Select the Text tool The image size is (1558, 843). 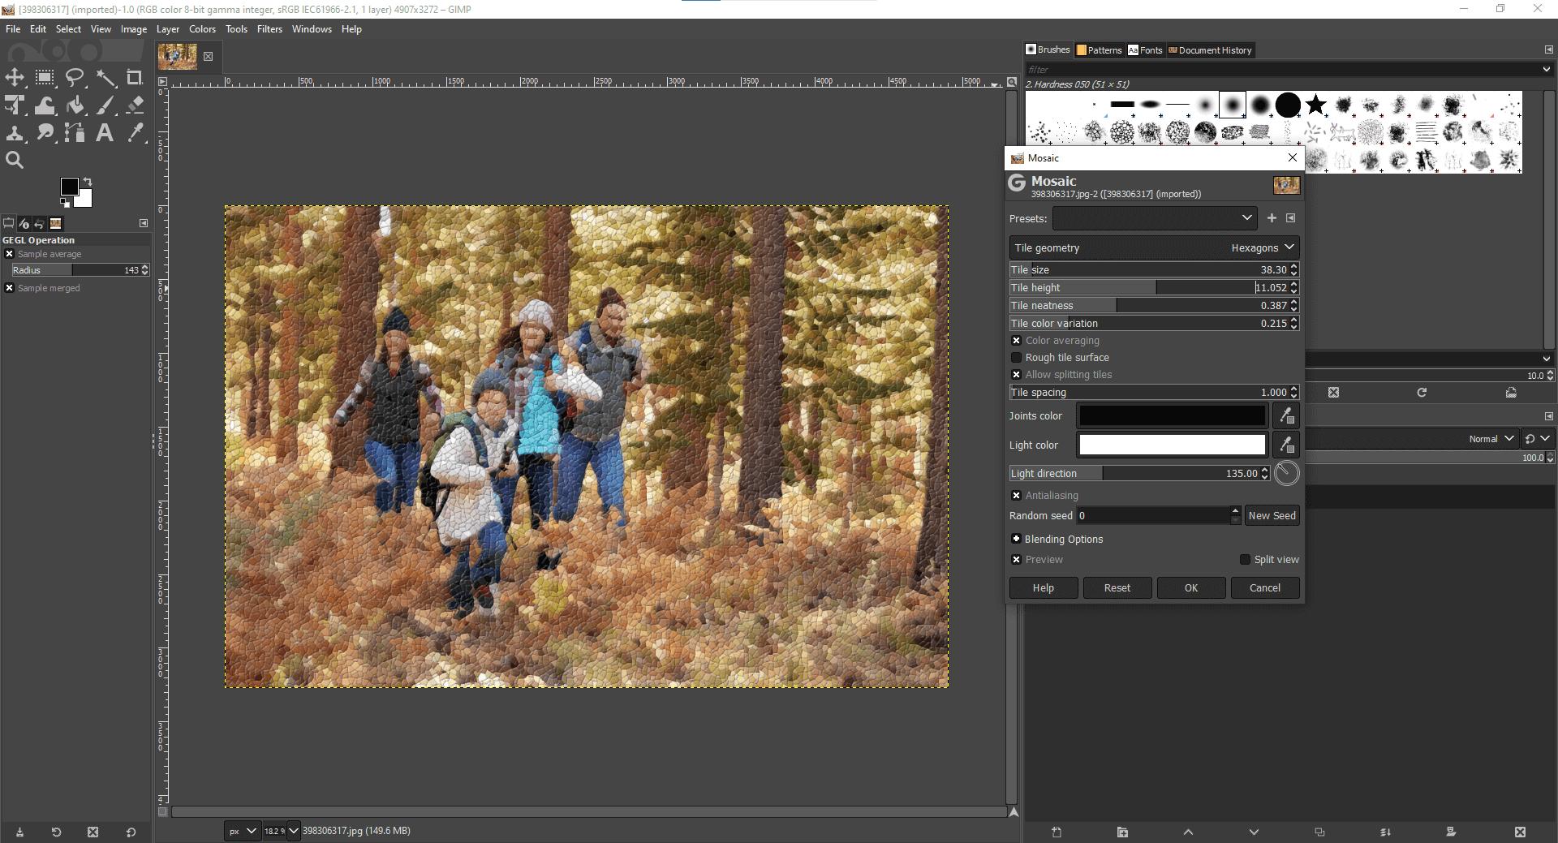[104, 133]
